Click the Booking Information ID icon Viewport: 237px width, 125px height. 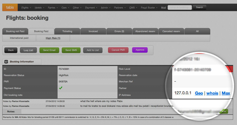click(x=6, y=61)
